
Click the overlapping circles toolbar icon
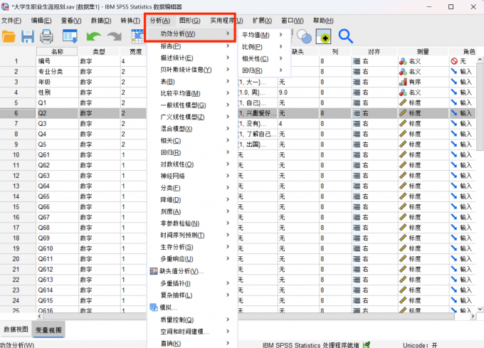pyautogui.click(x=304, y=37)
